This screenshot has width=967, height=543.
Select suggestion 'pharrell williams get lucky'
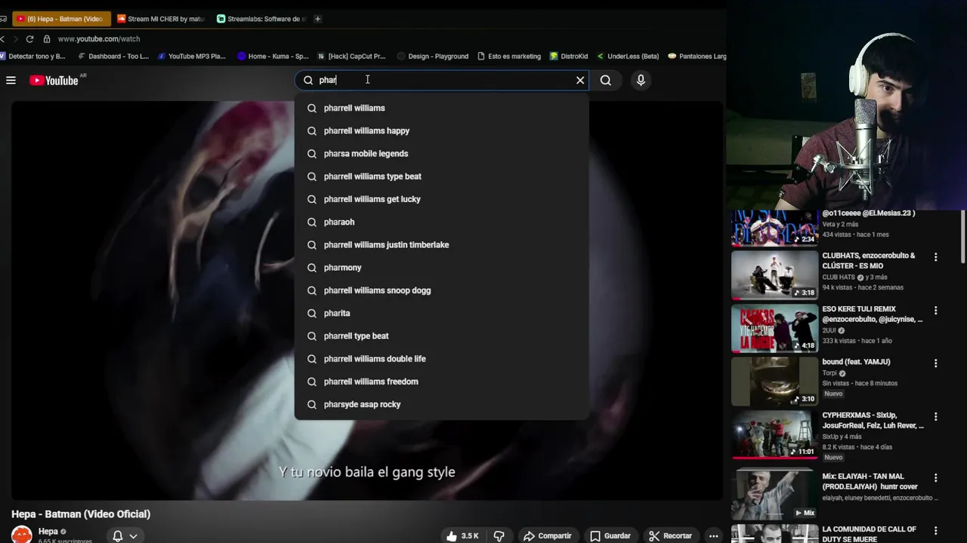[442, 199]
